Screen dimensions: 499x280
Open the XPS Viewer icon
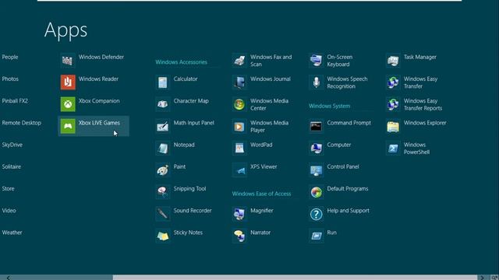click(x=239, y=170)
